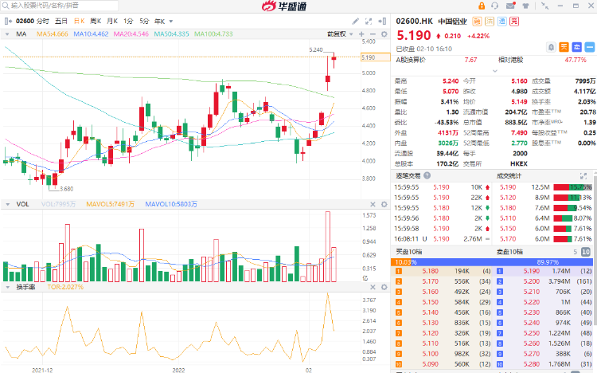Open 换手率 indicator settings gear
The height and width of the screenshot is (373, 597).
pyautogui.click(x=384, y=287)
